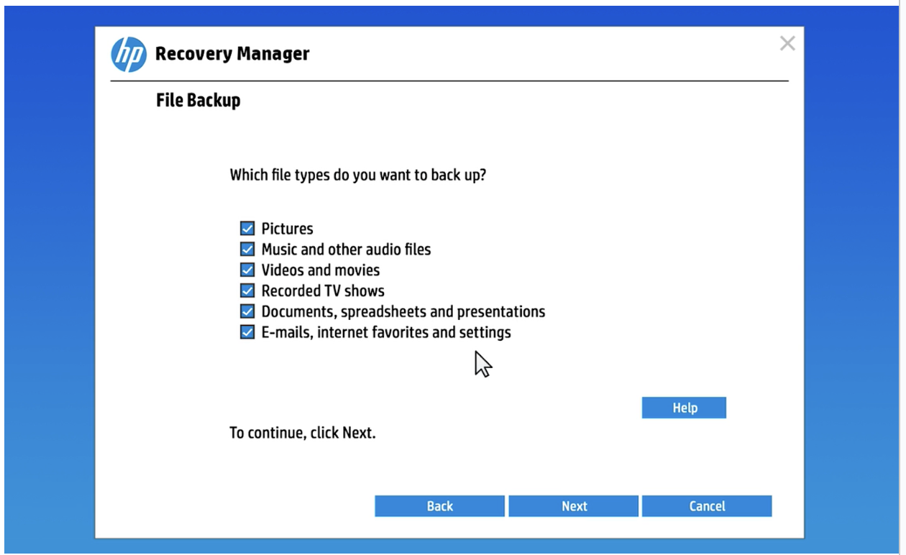Click the Recovery Manager title text
This screenshot has width=906, height=555.
click(232, 53)
